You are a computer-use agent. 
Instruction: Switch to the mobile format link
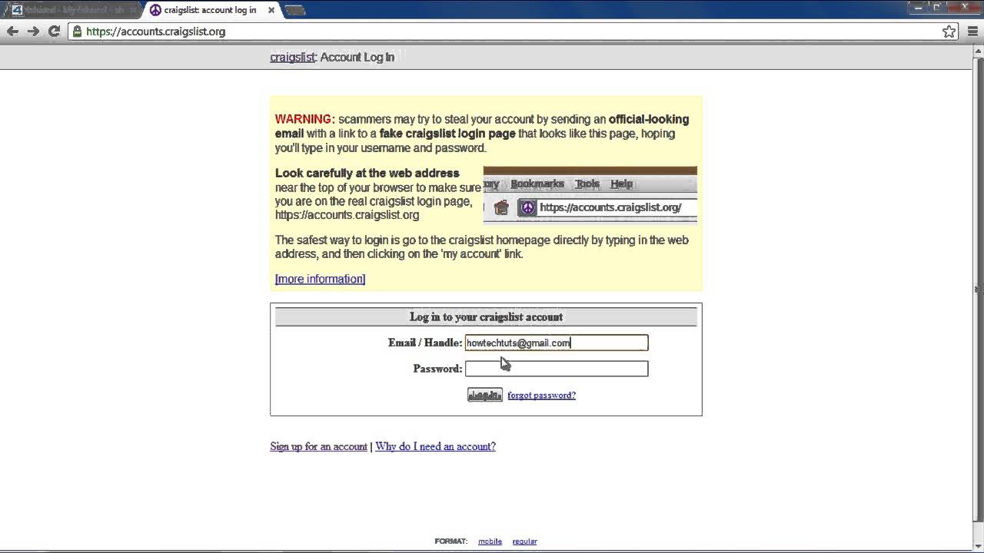(x=490, y=541)
